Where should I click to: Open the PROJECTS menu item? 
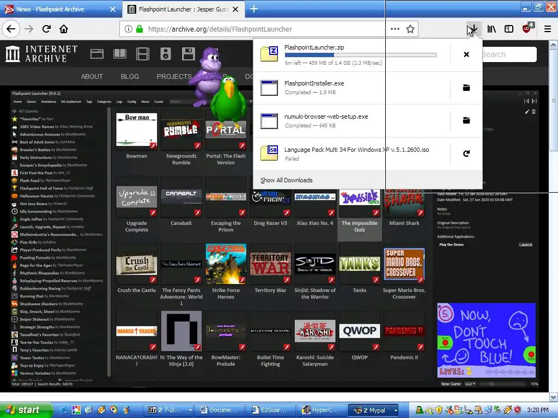point(174,76)
